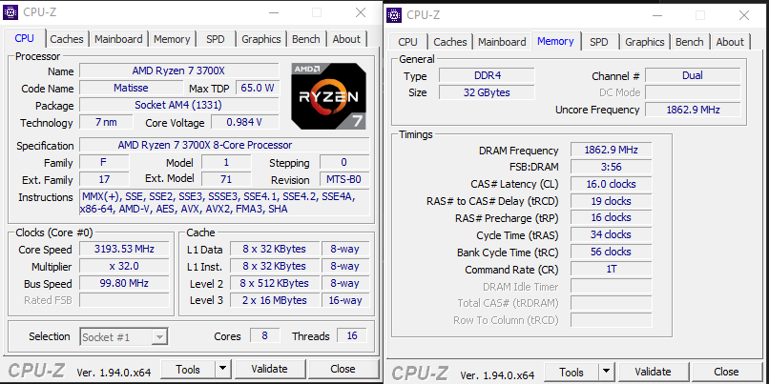Open the Graphics tab in right window
The height and width of the screenshot is (384, 769).
click(x=645, y=42)
